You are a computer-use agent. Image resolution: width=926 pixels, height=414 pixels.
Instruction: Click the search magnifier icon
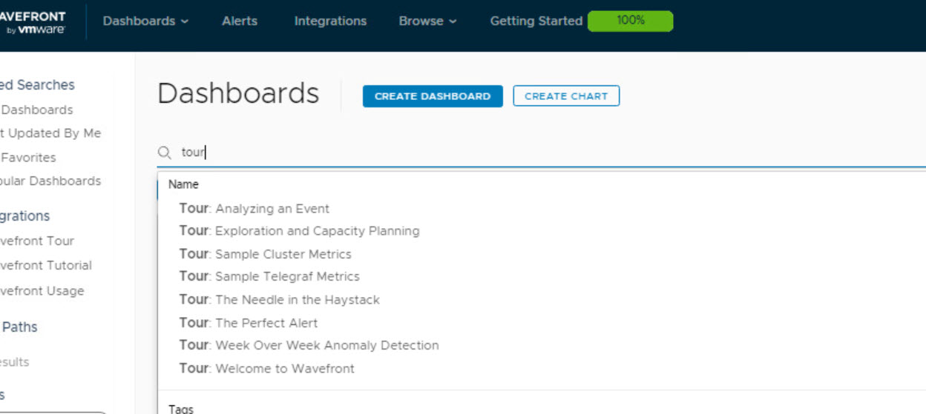pos(165,153)
